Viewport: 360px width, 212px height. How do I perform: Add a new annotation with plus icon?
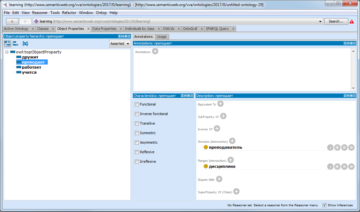pos(155,51)
